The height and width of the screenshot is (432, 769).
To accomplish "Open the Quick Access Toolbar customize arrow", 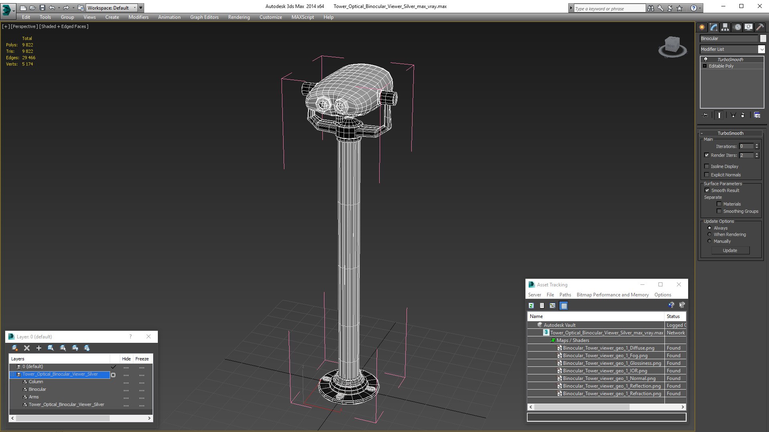I will pos(141,8).
